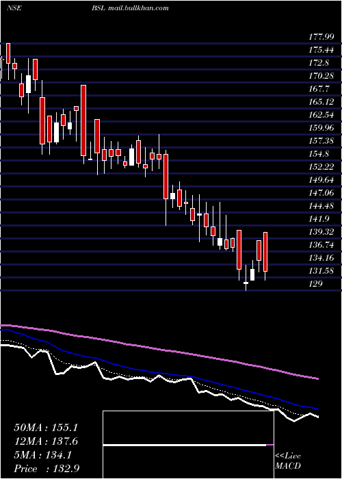The image size is (342, 479).
Task: Click the BSL mail.bullkhan.com title text
Action: coord(130,8)
